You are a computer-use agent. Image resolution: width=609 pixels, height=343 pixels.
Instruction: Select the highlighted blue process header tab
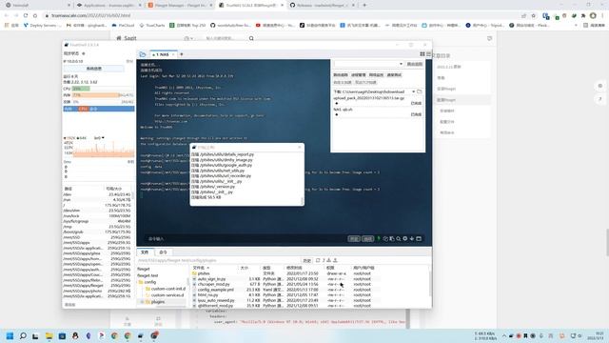(x=99, y=109)
